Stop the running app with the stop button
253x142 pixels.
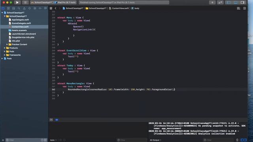coord(25,2)
